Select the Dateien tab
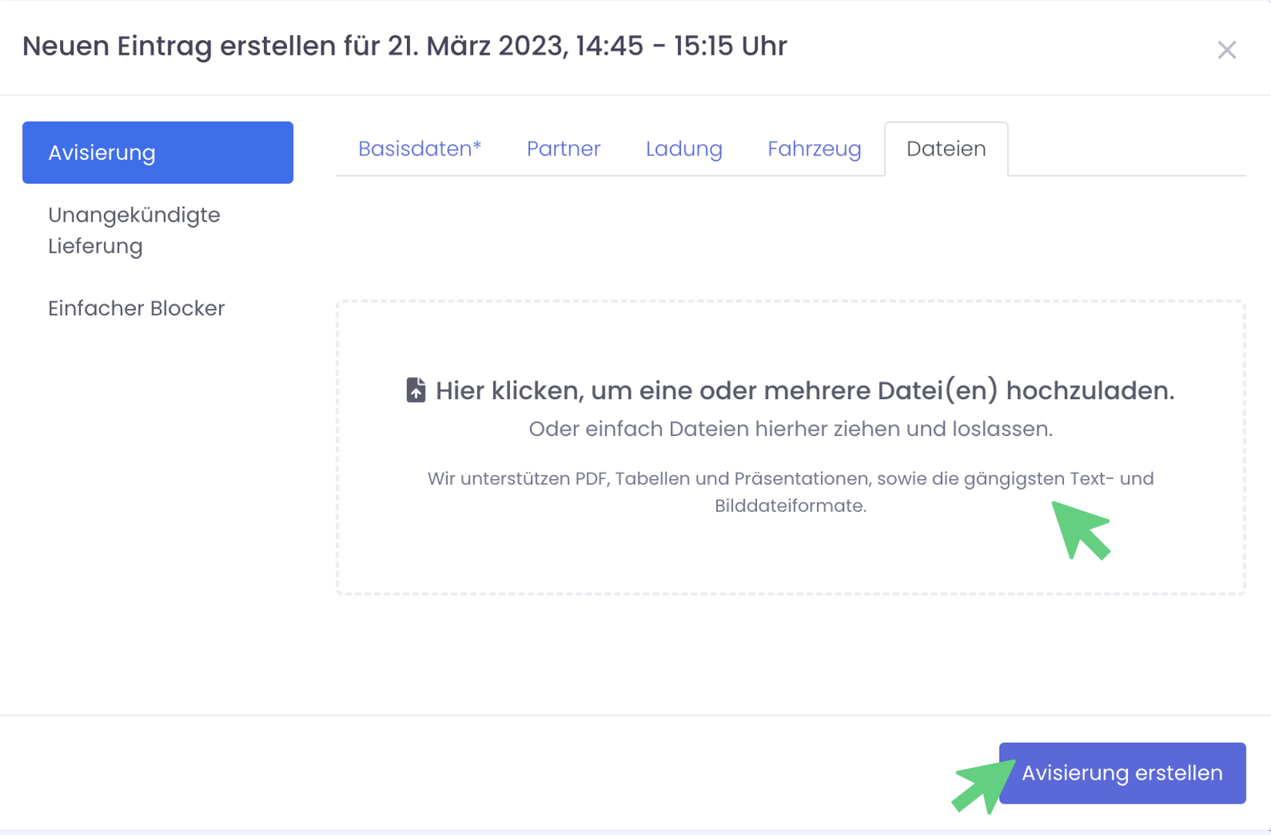Viewport: 1271px width, 835px height. tap(946, 148)
